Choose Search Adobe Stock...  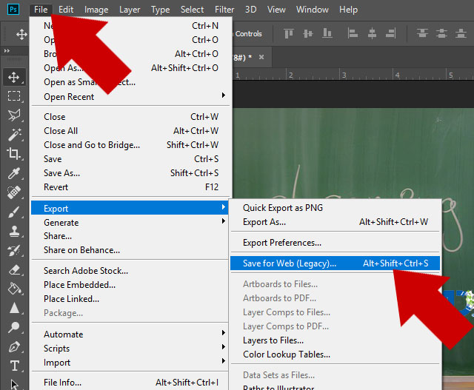[x=130, y=271]
